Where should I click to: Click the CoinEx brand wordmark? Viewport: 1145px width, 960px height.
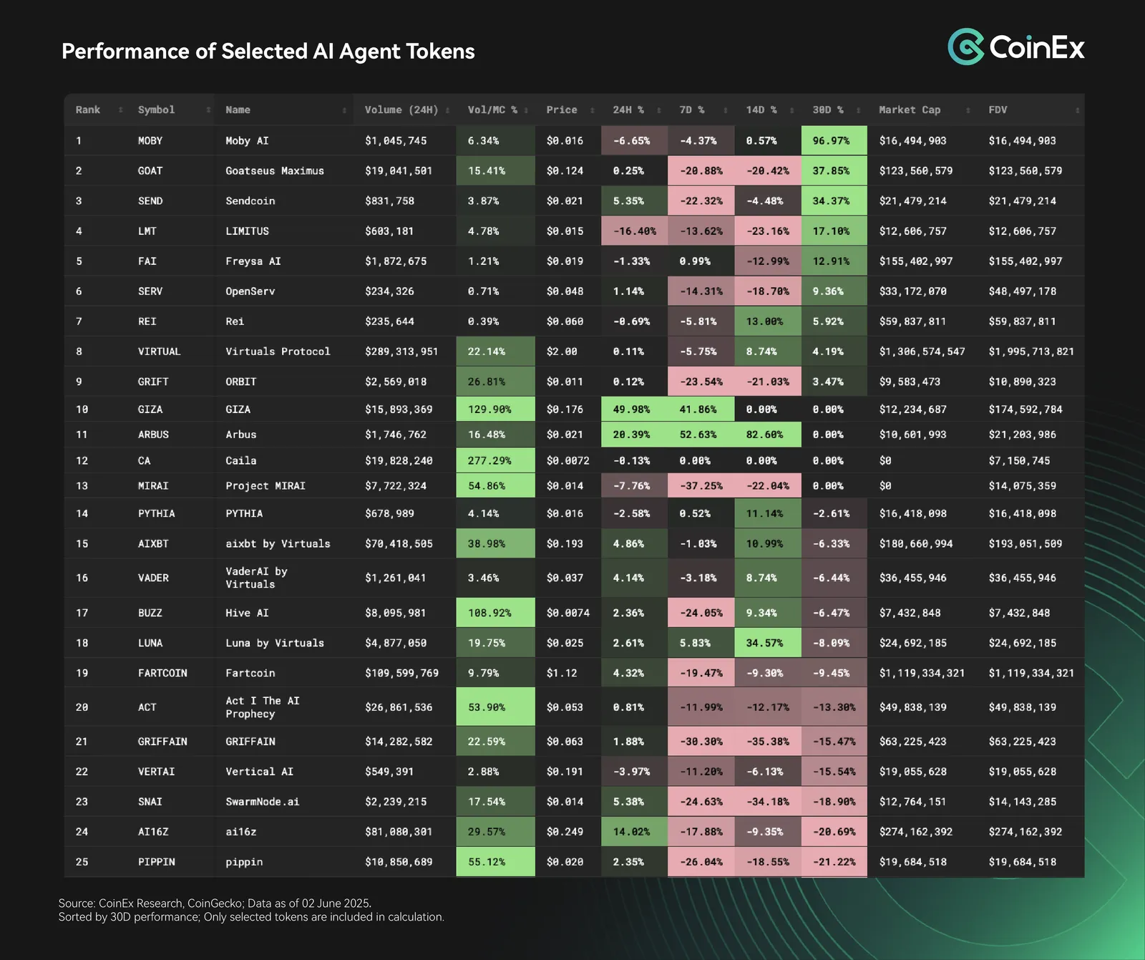1037,47
